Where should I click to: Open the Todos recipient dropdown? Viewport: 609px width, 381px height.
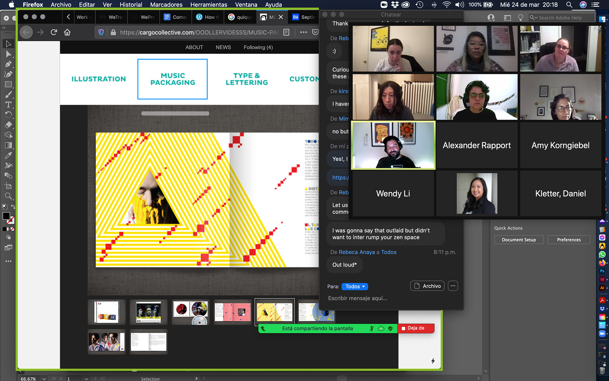(x=355, y=286)
